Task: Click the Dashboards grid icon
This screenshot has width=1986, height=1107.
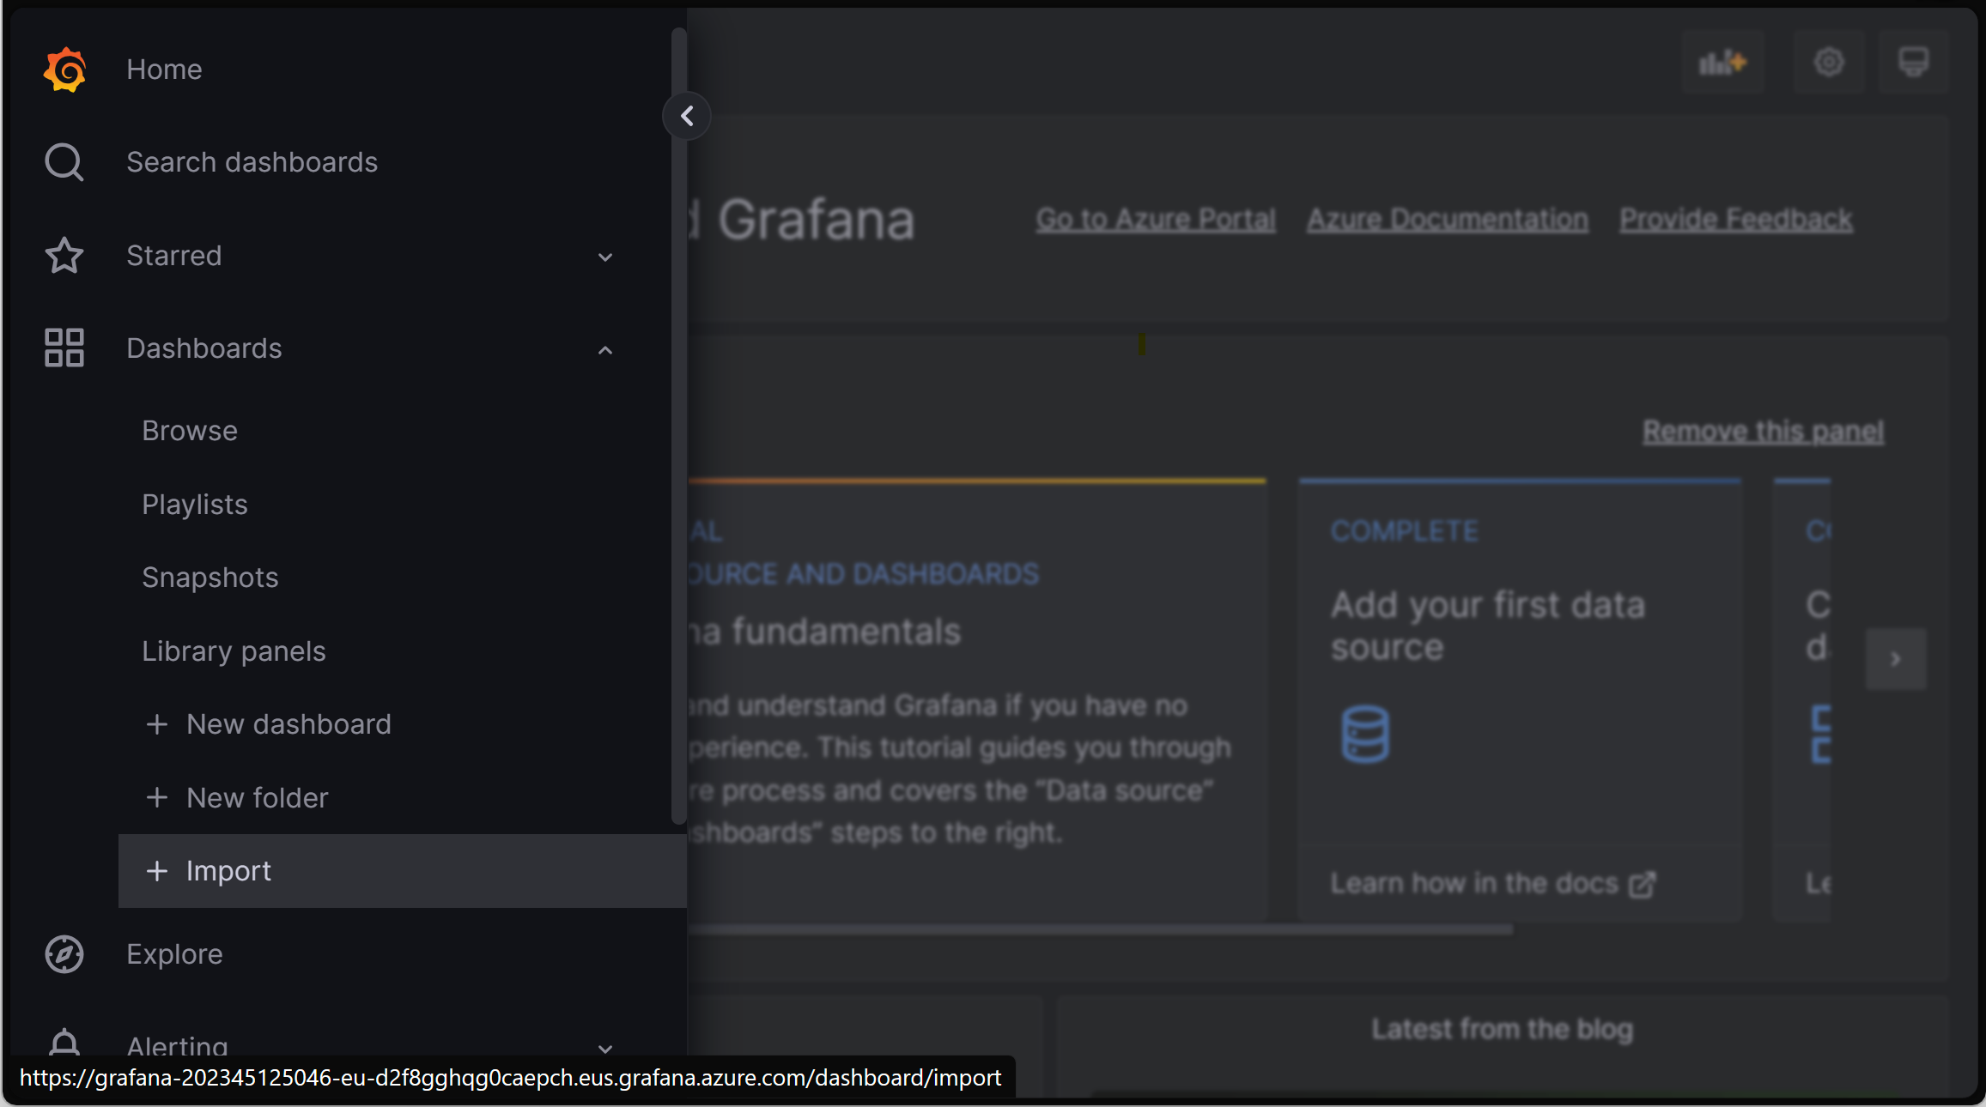Action: pyautogui.click(x=63, y=348)
